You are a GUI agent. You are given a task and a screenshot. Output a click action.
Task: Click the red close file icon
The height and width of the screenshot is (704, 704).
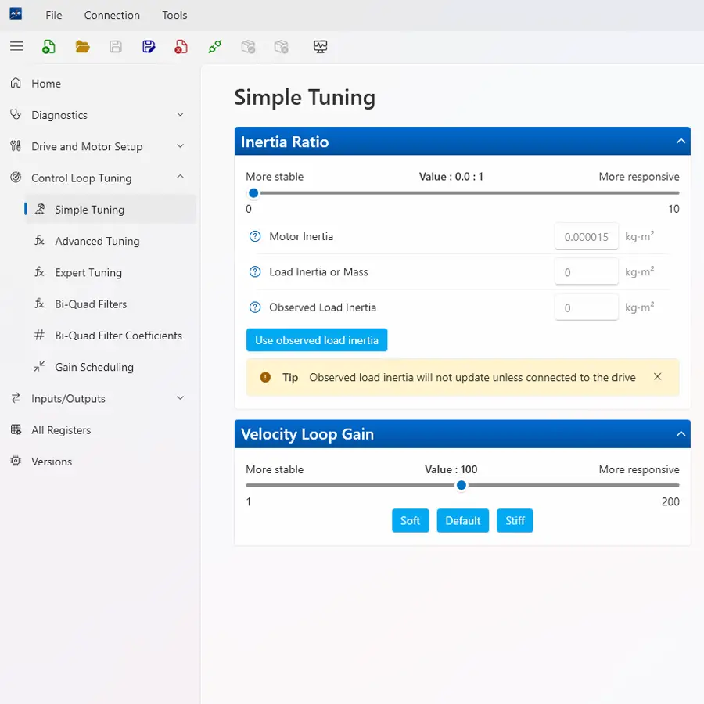pyautogui.click(x=181, y=47)
